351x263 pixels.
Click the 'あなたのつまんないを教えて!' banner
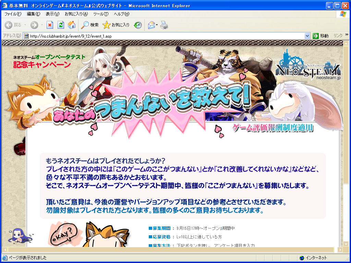[151, 103]
